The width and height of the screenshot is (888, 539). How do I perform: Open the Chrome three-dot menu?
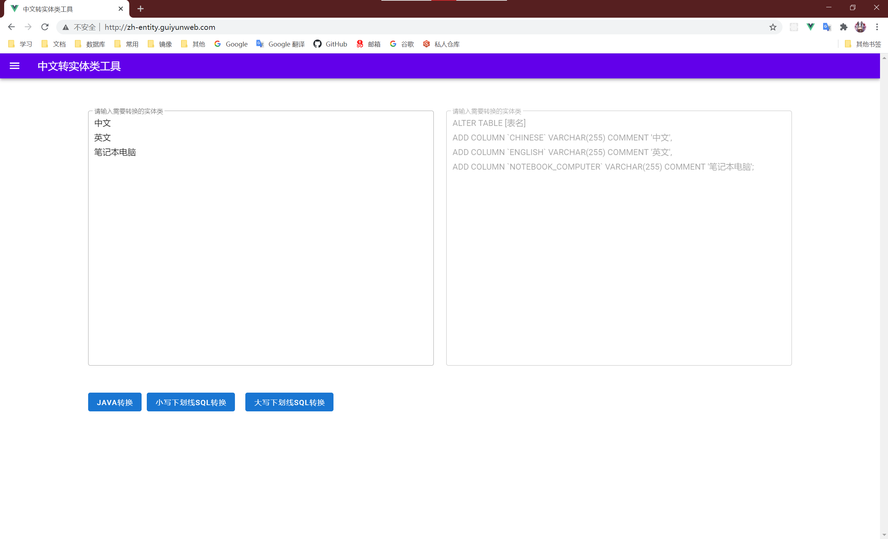(x=877, y=27)
